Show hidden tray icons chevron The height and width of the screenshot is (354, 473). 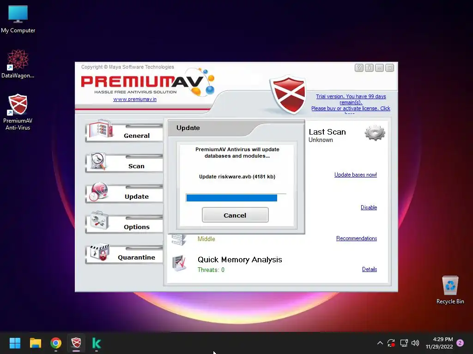pos(380,343)
